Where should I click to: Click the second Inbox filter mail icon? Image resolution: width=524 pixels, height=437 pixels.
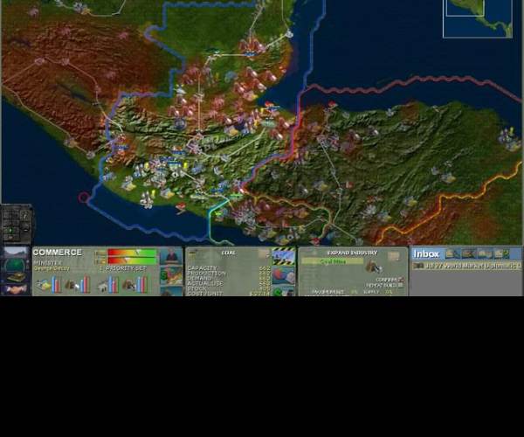tap(469, 253)
